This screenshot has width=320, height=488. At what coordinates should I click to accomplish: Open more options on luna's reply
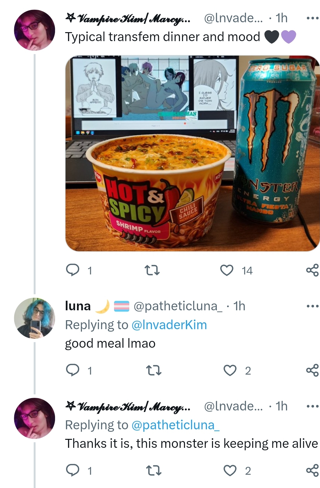coord(312,306)
